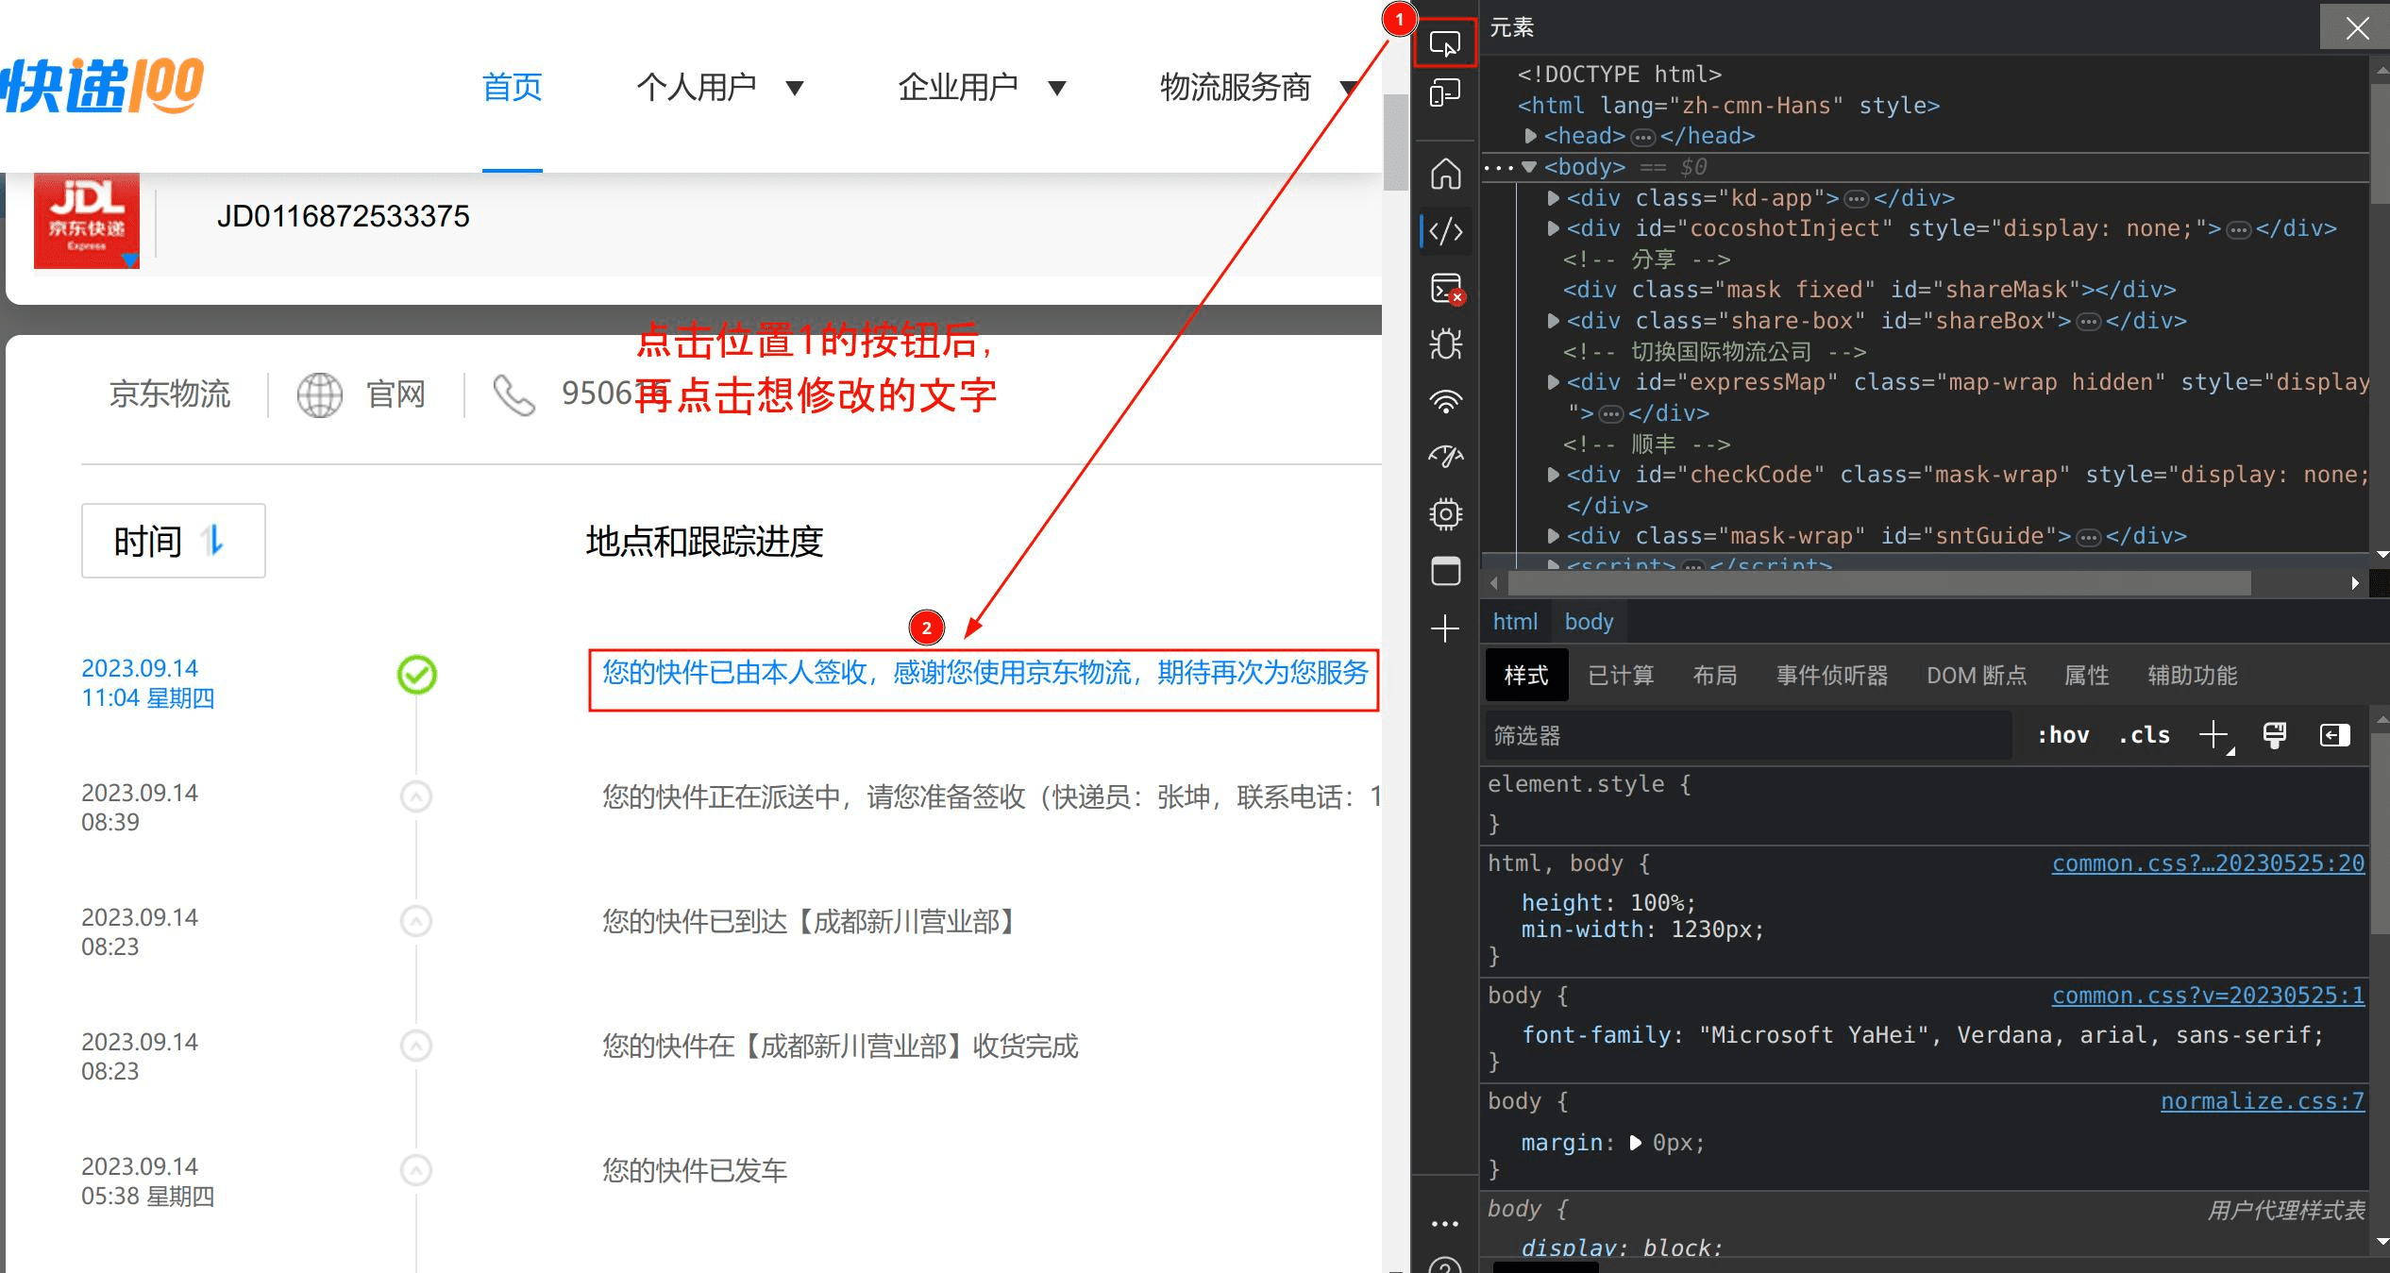Image resolution: width=2390 pixels, height=1273 pixels.
Task: Click the plus icon for more tools
Action: (1445, 628)
